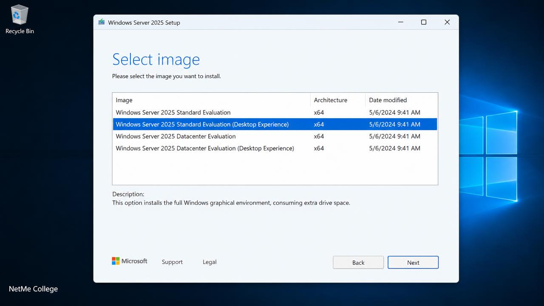This screenshot has width=544, height=306.
Task: Click date in Datacenter Evaluation (Desktop Experience) row
Action: 394,148
